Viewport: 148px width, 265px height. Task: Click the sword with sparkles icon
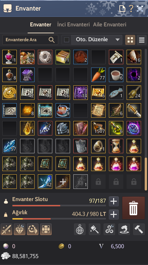(x=6, y=229)
